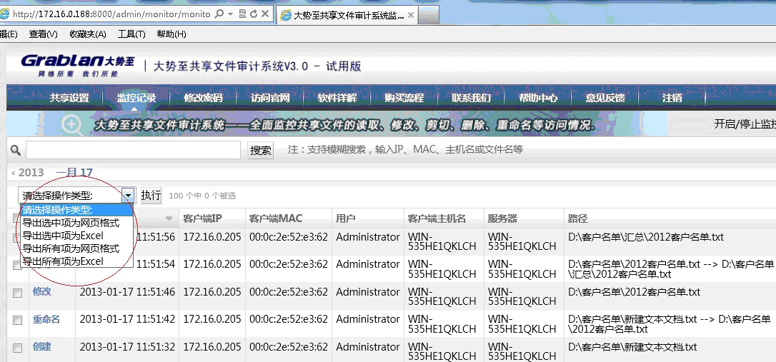
Task: Click the magnifier icon in the banner
Action: tap(72, 124)
